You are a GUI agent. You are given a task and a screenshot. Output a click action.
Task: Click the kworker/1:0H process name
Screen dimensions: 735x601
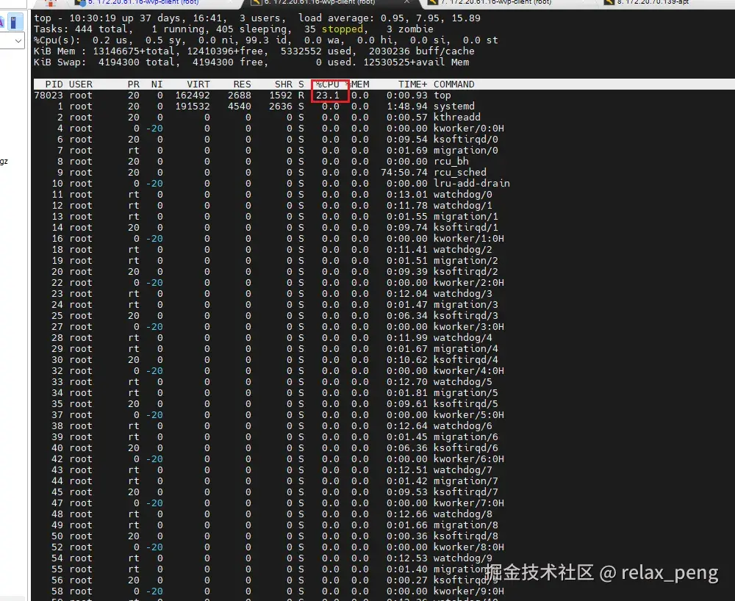tap(469, 239)
